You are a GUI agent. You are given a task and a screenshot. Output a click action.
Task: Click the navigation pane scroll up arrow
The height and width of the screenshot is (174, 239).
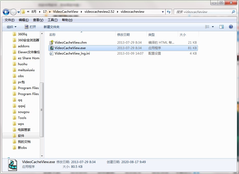coord(42,34)
